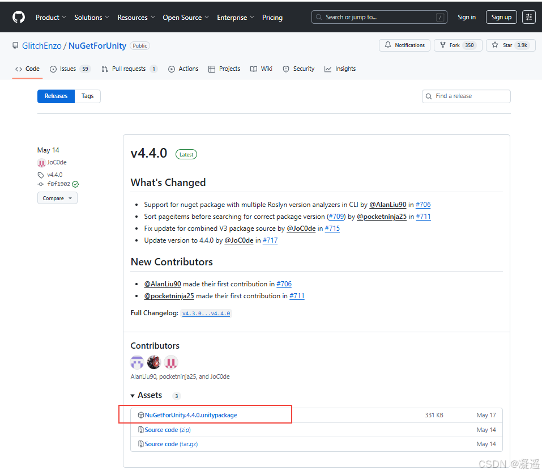Open the @AlanLiu90 mention in What's Changed
Image resolution: width=542 pixels, height=474 pixels.
click(387, 205)
